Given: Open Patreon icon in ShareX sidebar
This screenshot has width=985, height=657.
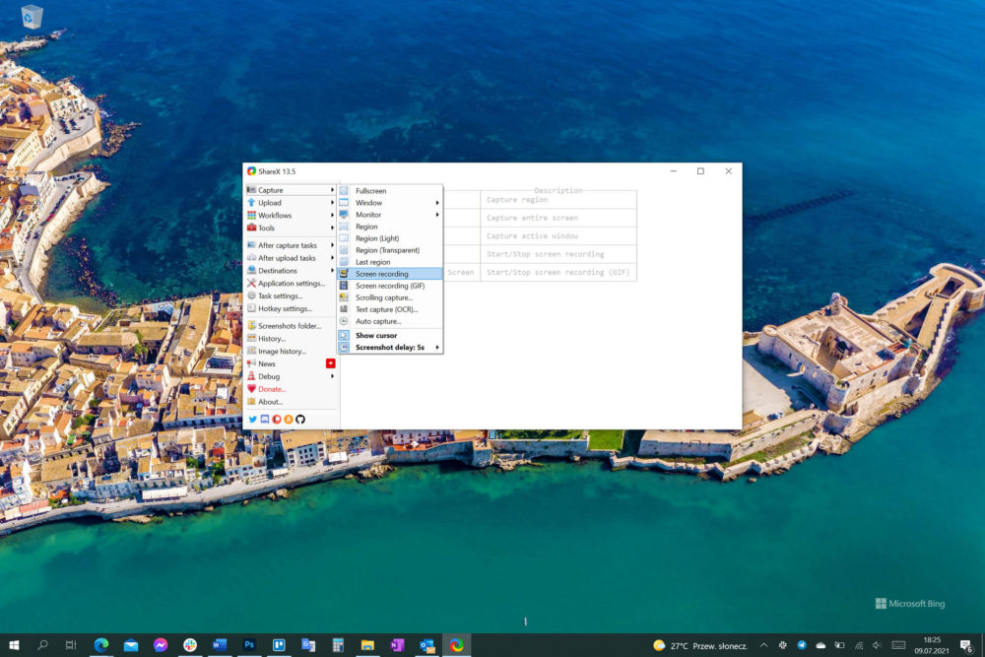Looking at the screenshot, I should (x=277, y=419).
